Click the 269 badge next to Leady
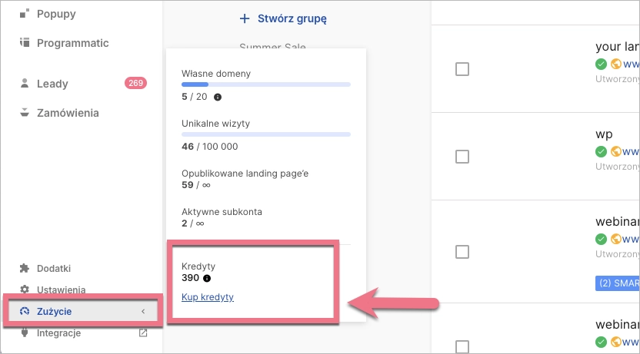The height and width of the screenshot is (354, 640). point(135,83)
